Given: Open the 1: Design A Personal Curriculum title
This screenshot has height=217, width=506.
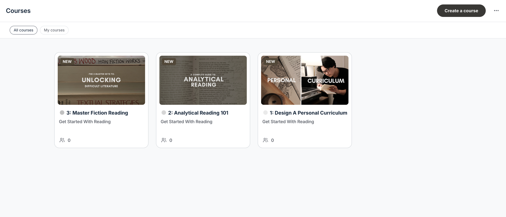Looking at the screenshot, I should click(308, 113).
